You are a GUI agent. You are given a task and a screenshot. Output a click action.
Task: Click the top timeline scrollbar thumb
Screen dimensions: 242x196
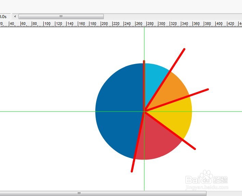tap(61, 16)
